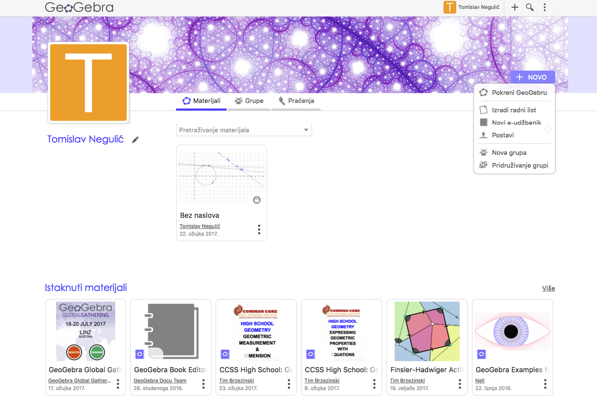Open Tim Brzezinski author link under Finsler-Hadwiger
The height and width of the screenshot is (402, 597).
[407, 381]
